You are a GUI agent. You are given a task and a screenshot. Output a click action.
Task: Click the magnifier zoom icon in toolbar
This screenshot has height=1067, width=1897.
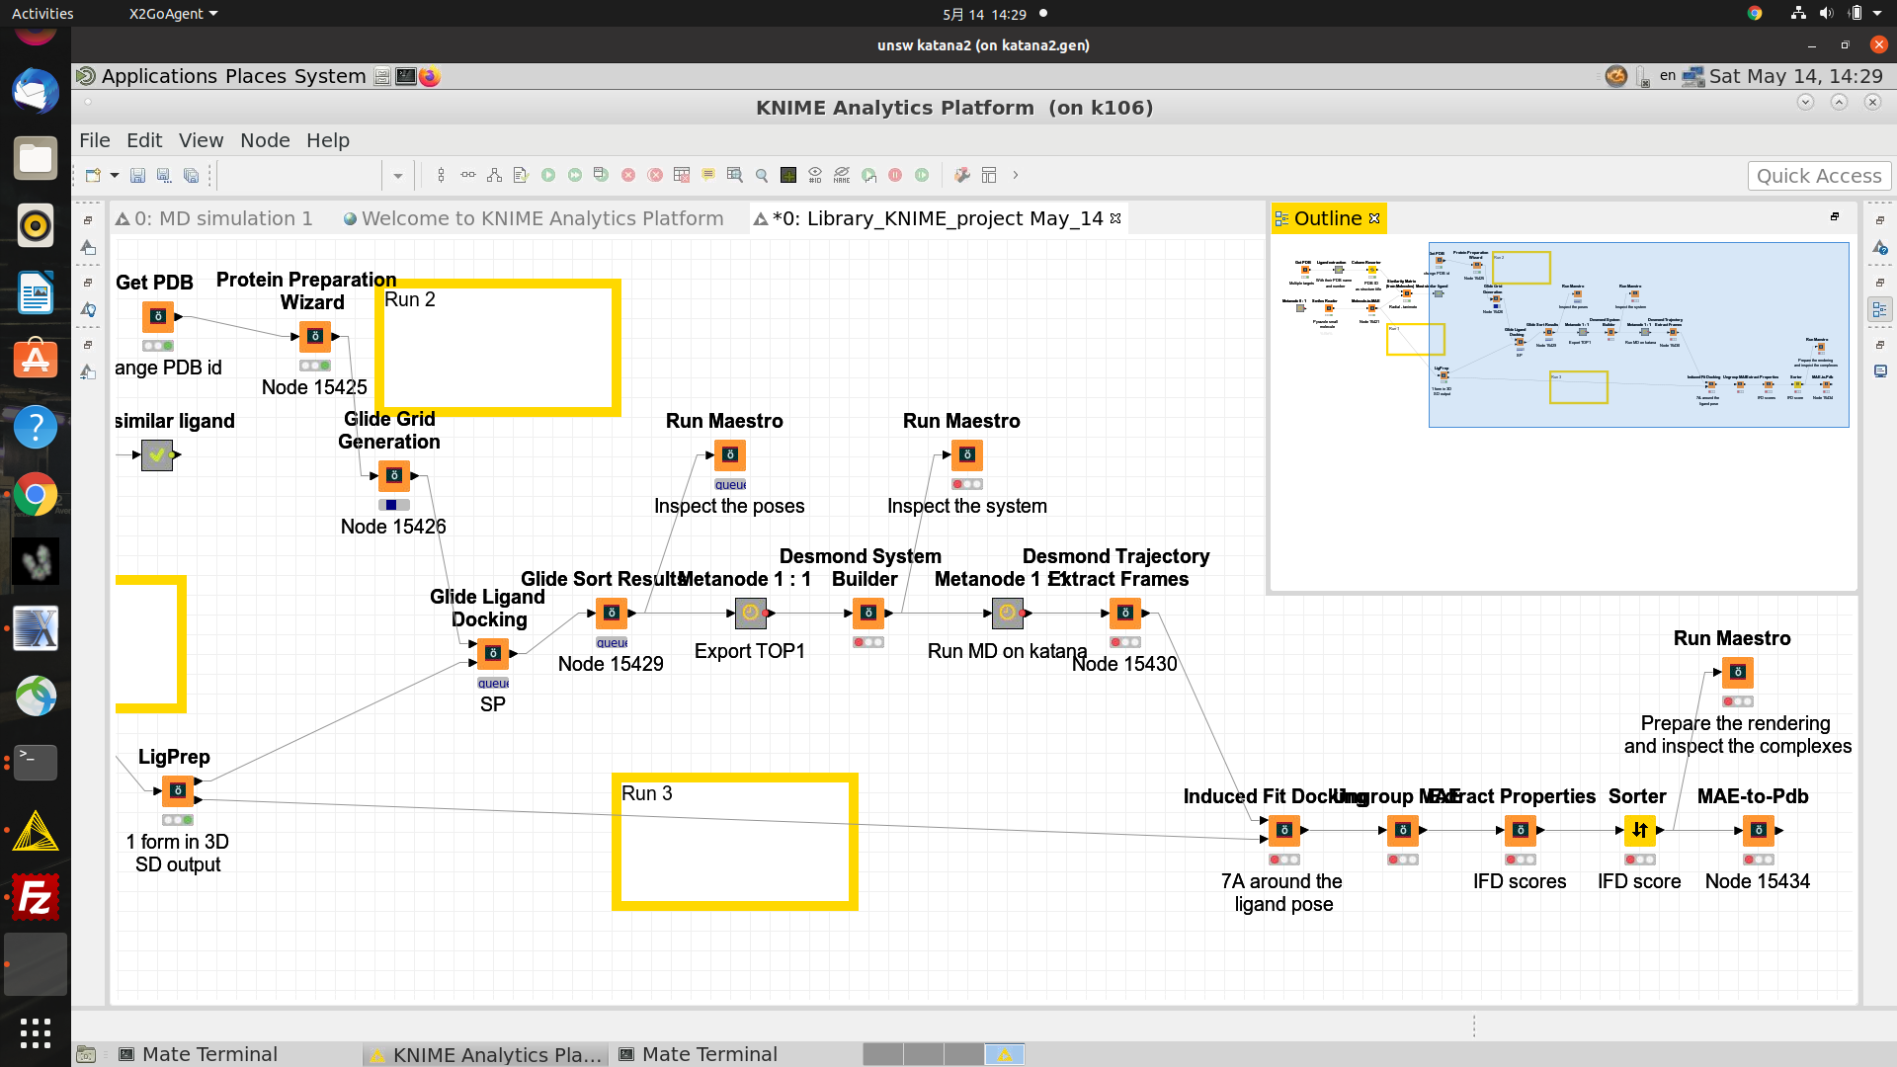point(762,175)
